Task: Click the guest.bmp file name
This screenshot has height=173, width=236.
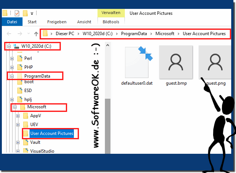Action: [x=176, y=83]
